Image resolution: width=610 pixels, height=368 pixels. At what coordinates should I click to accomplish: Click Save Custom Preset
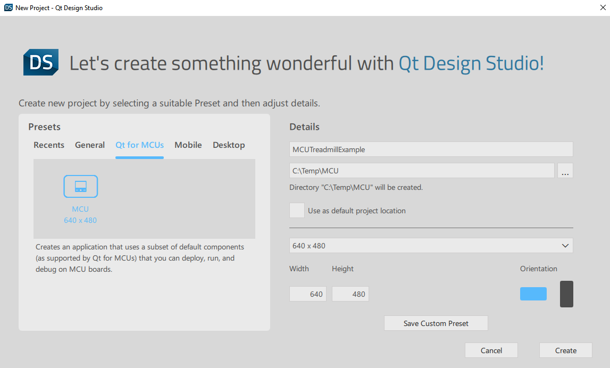436,323
